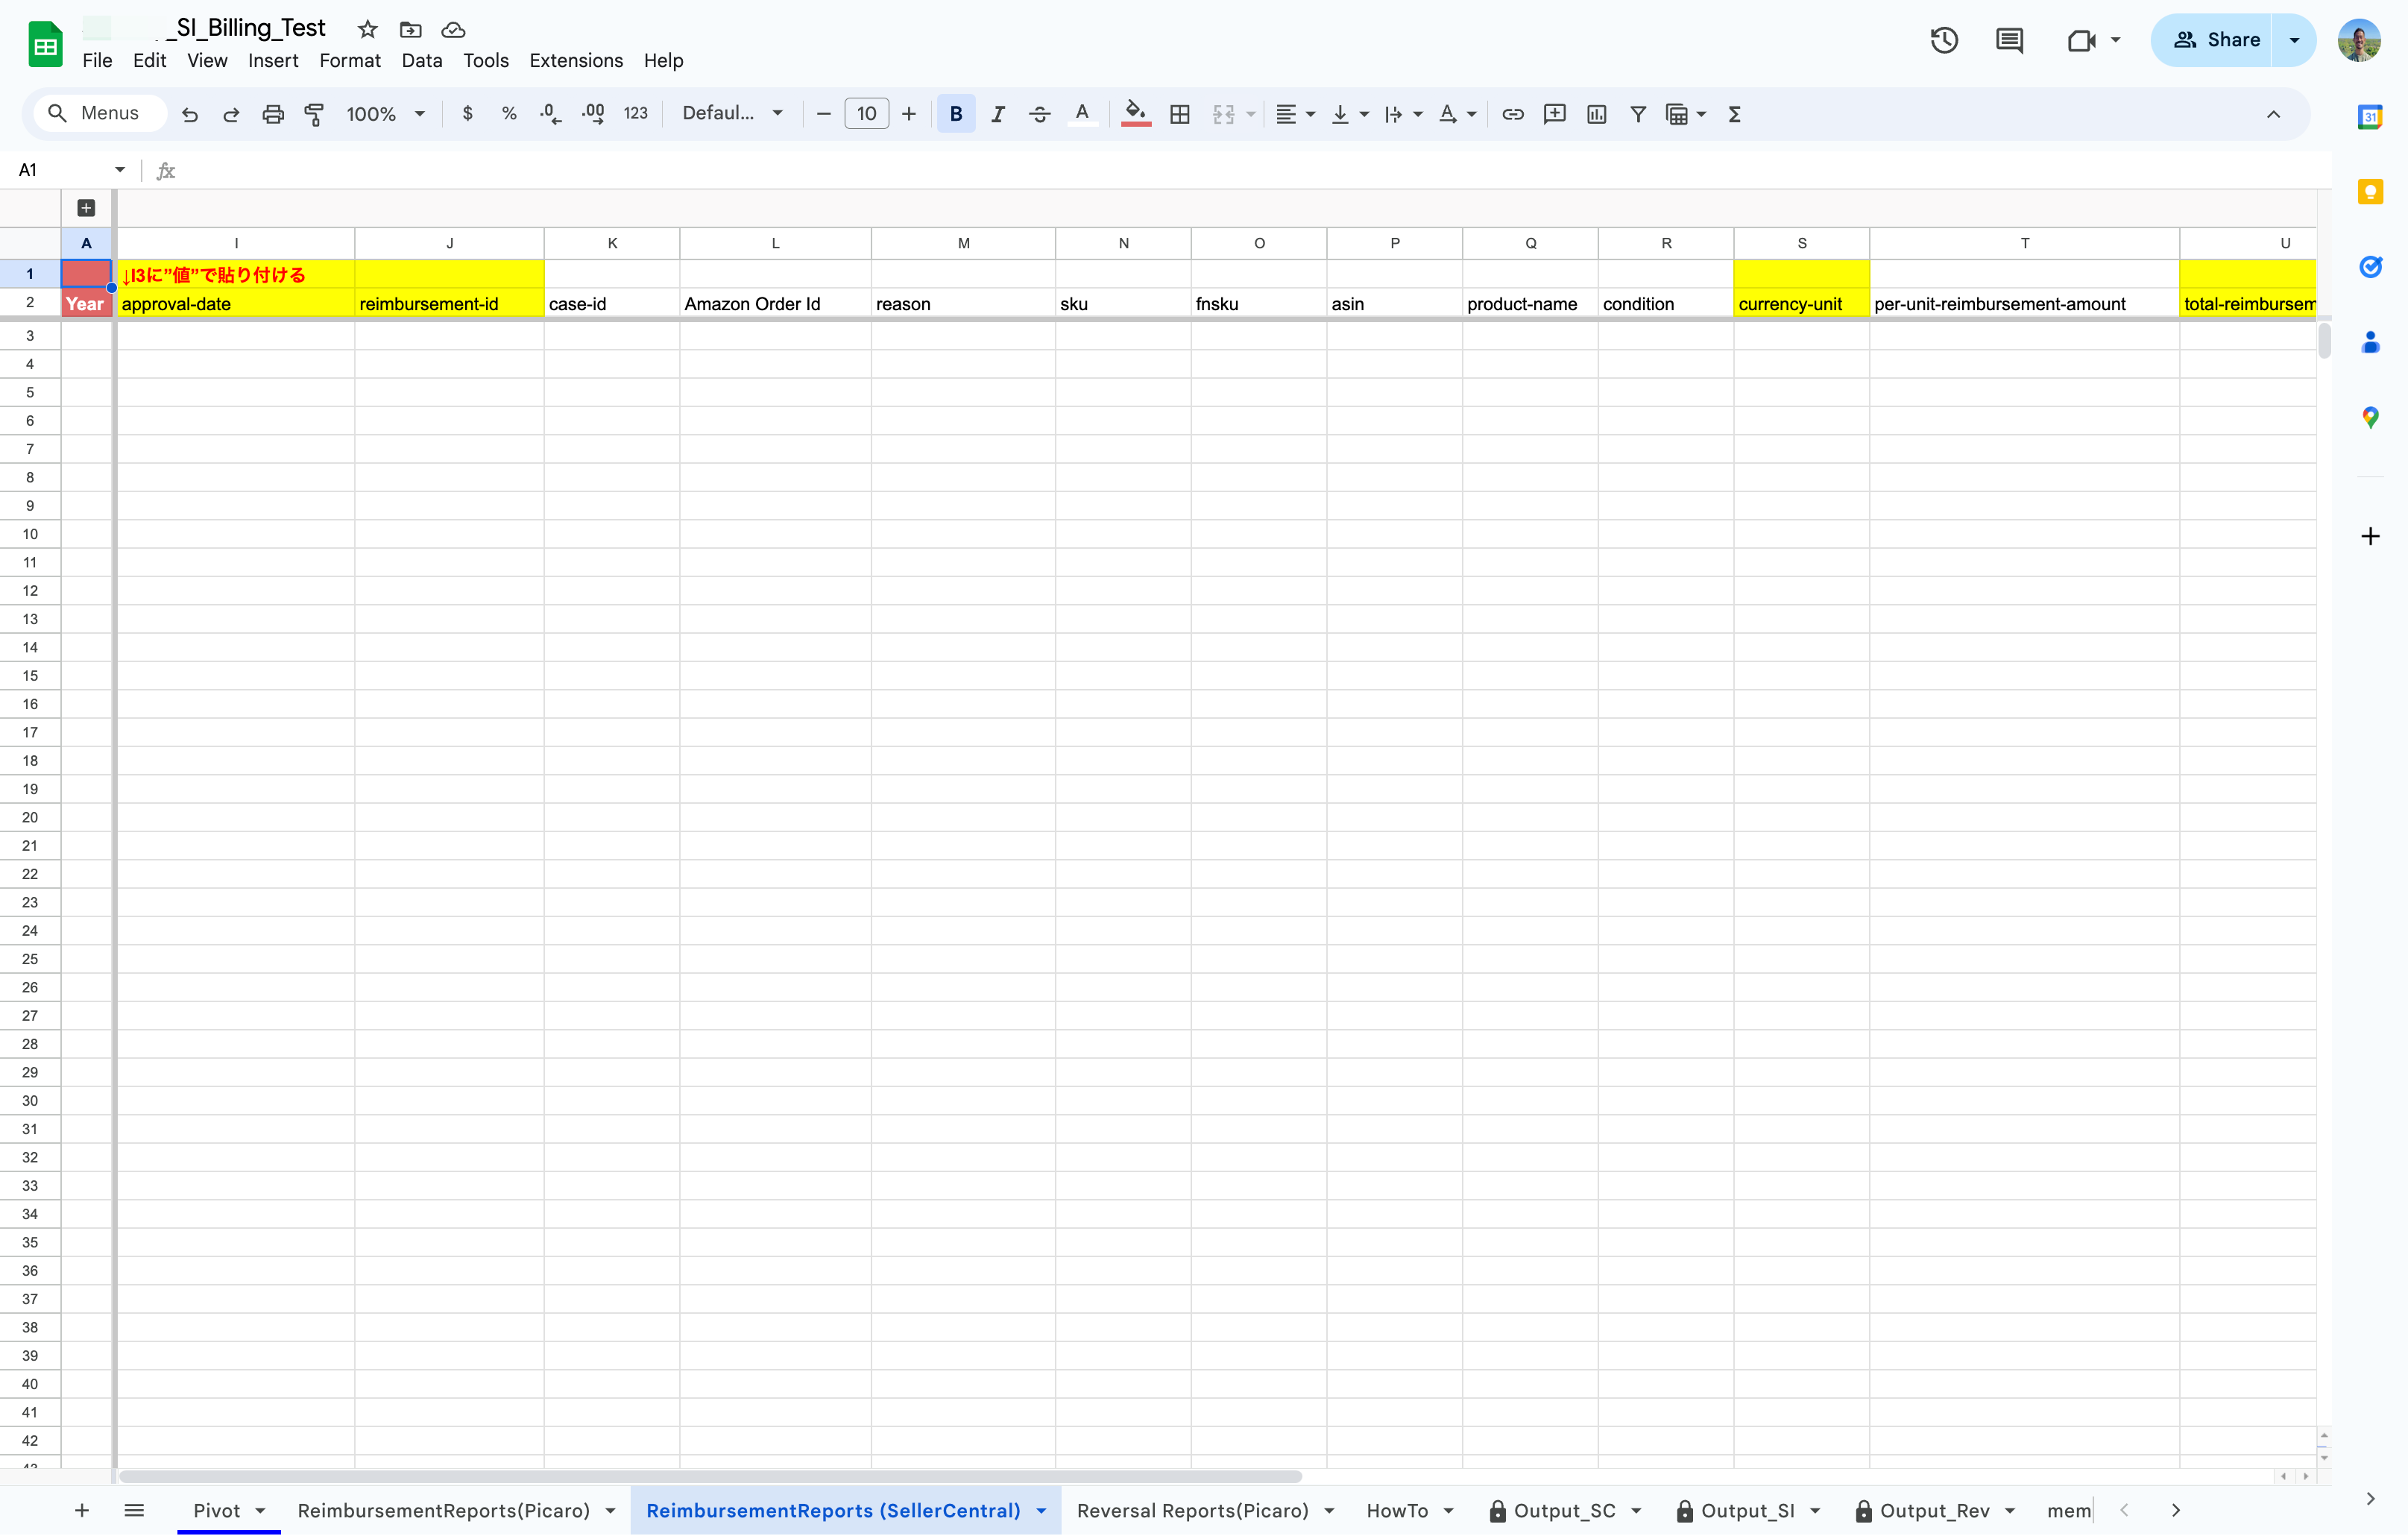Expand the grouped columns with plus toggle

point(86,208)
